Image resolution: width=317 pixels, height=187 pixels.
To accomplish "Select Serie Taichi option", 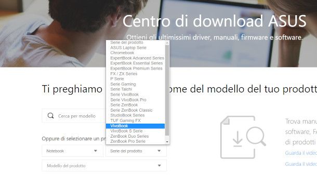I will point(135,89).
